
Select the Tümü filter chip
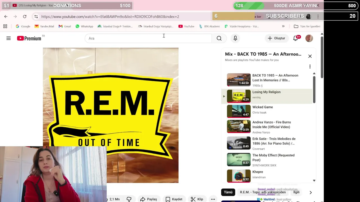pyautogui.click(x=228, y=192)
